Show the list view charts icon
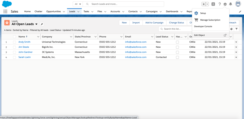 [x=231, y=29]
